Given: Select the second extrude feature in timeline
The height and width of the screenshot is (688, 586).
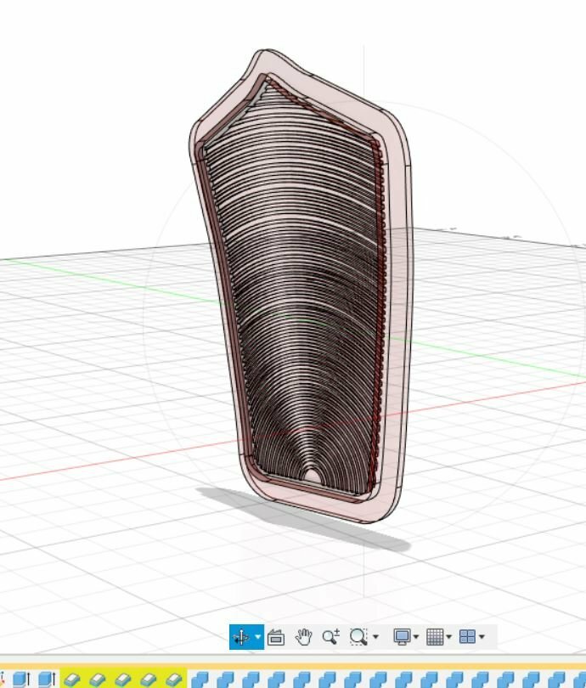Looking at the screenshot, I should [46, 679].
